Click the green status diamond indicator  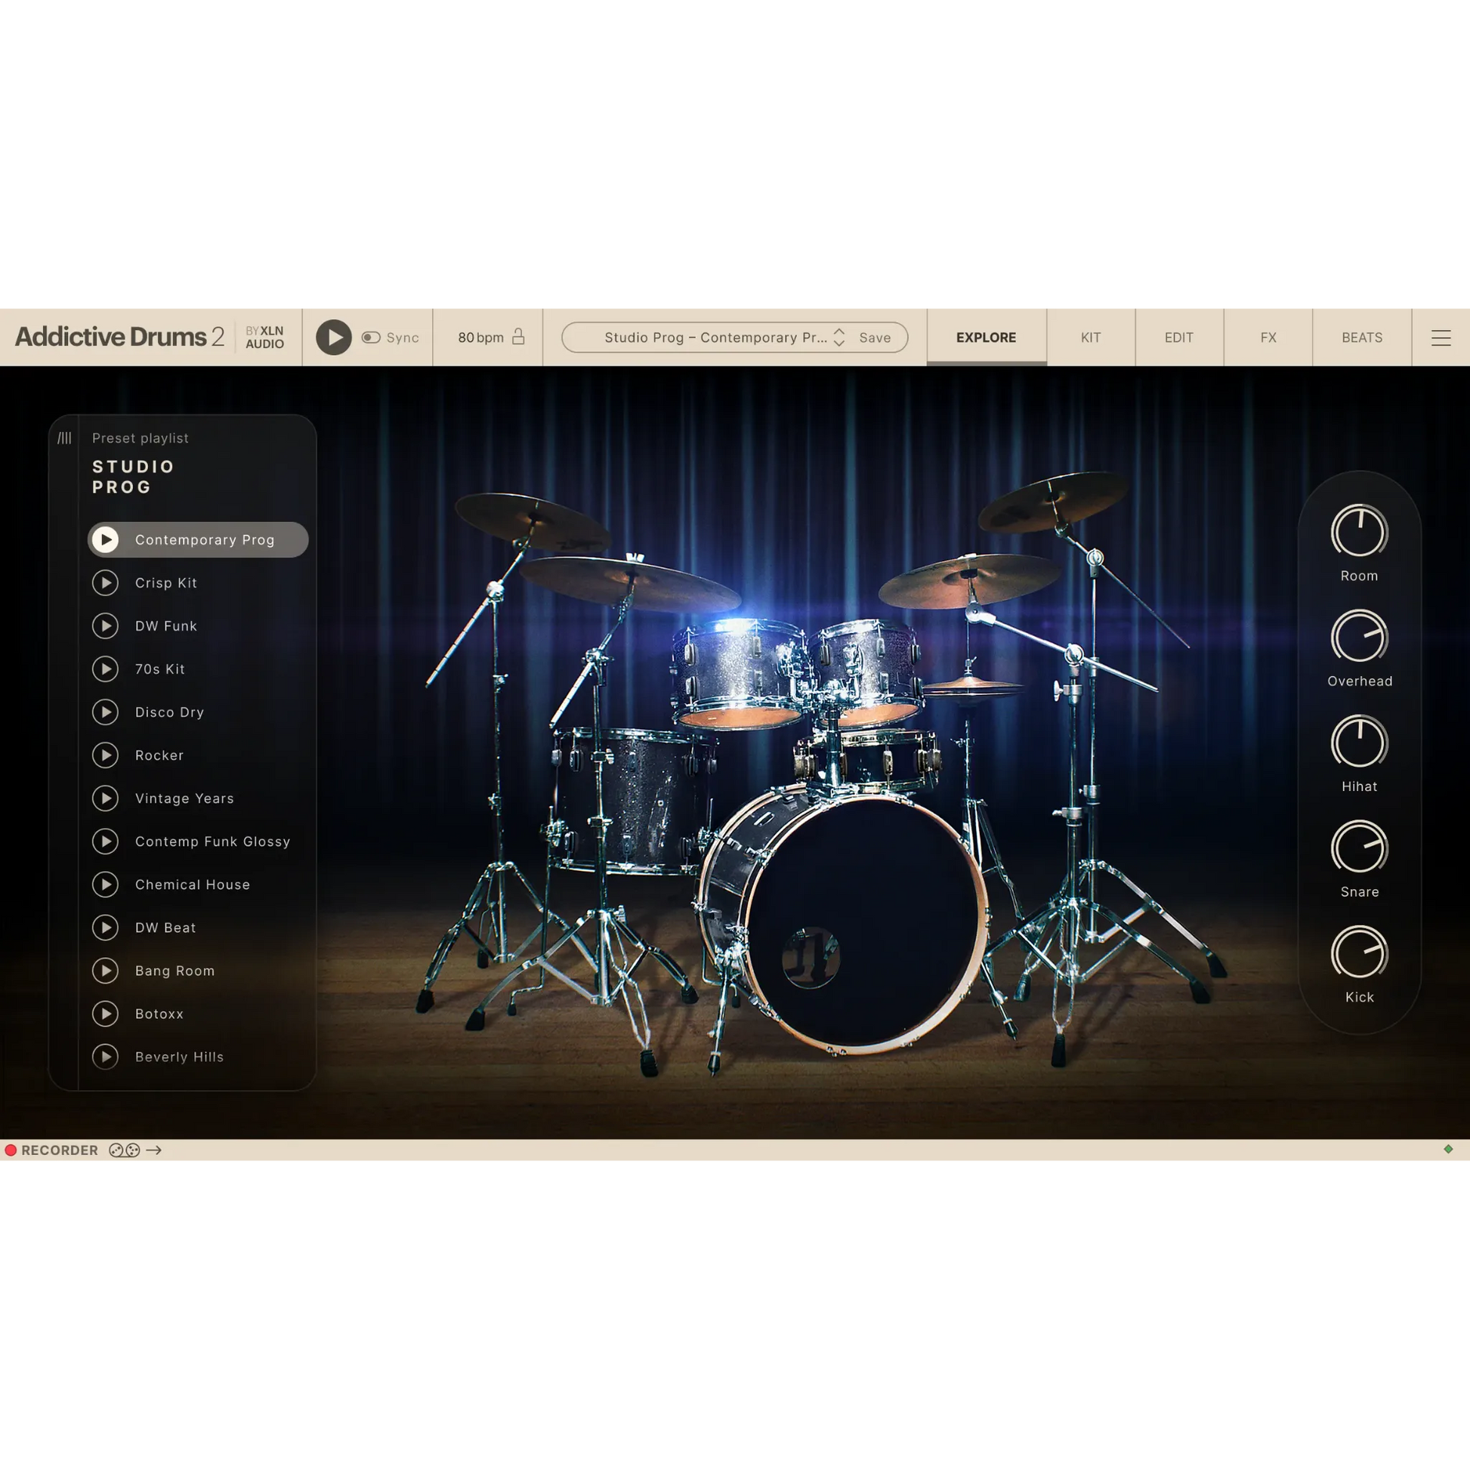click(x=1448, y=1149)
